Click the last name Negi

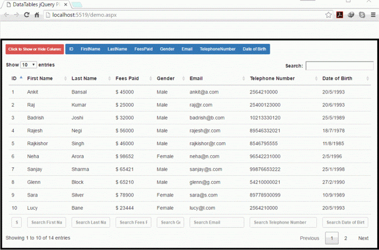tap(77, 130)
